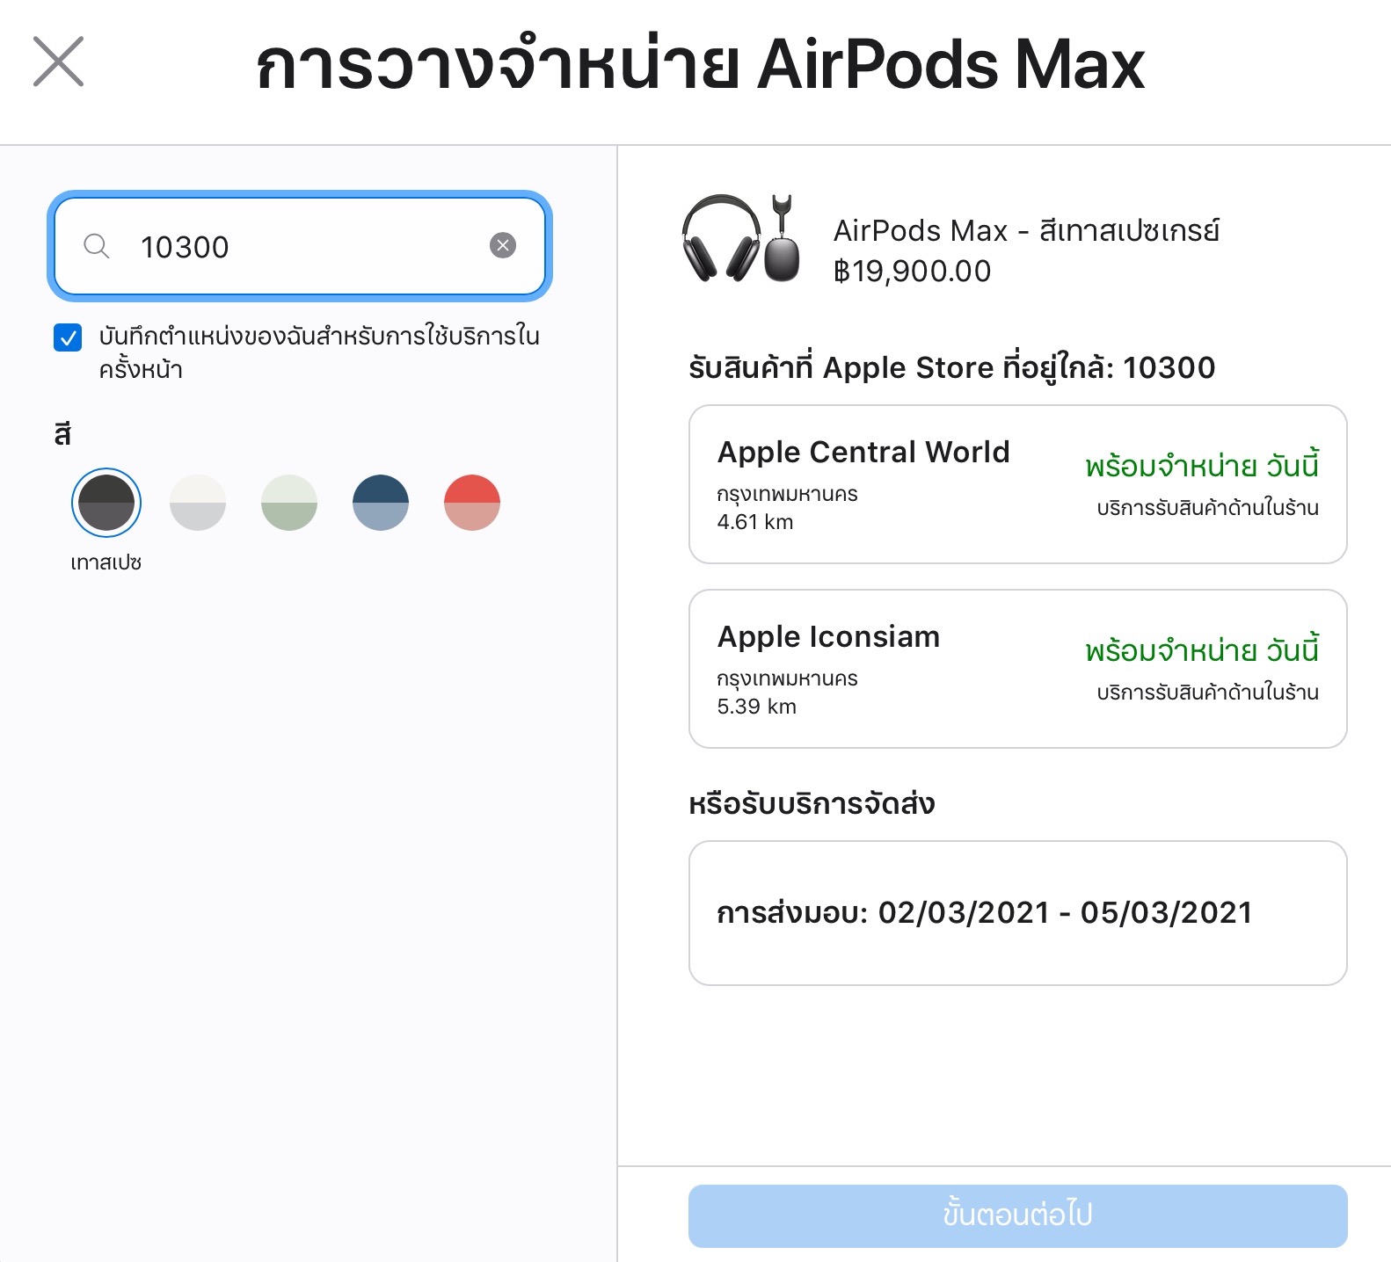Clear the postal code search field
Image resolution: width=1391 pixels, height=1262 pixels.
coord(503,245)
